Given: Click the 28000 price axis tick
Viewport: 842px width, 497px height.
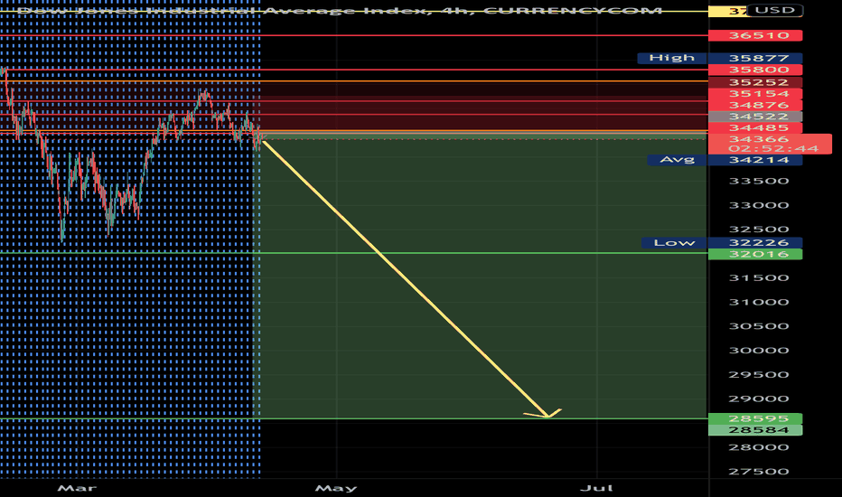Looking at the screenshot, I should point(758,447).
